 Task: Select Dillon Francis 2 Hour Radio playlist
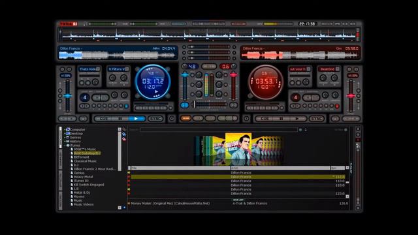pos(95,169)
